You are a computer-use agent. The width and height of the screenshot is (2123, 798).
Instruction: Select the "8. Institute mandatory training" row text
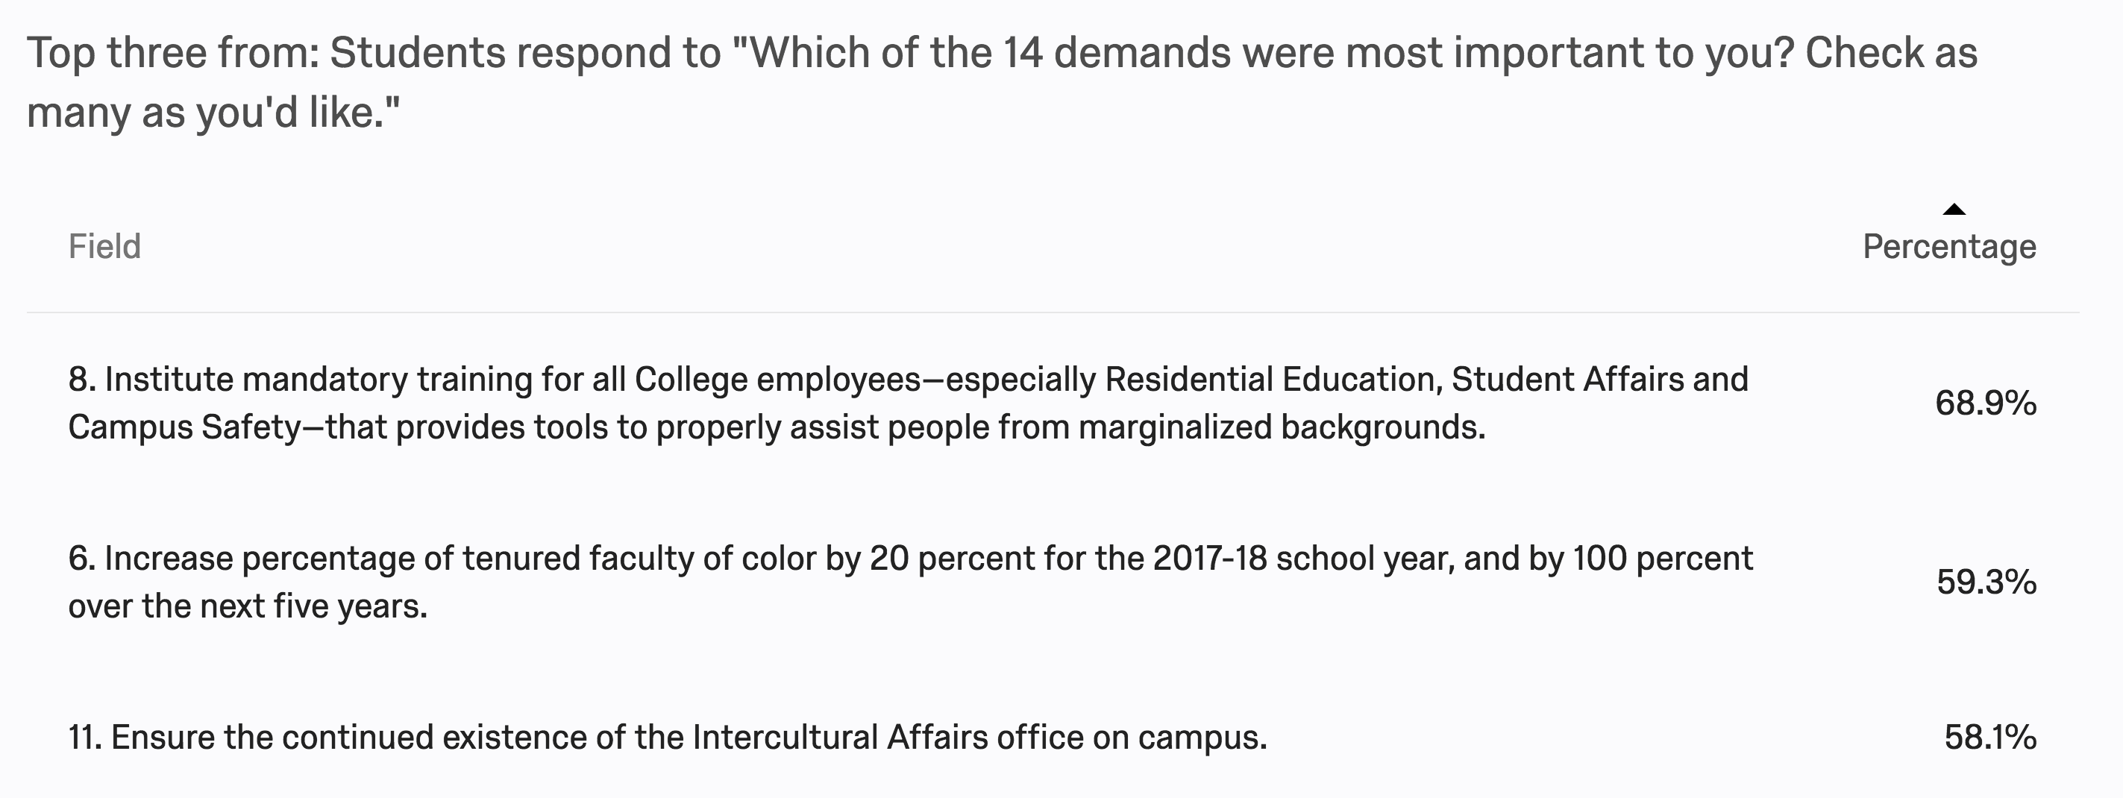click(x=907, y=379)
